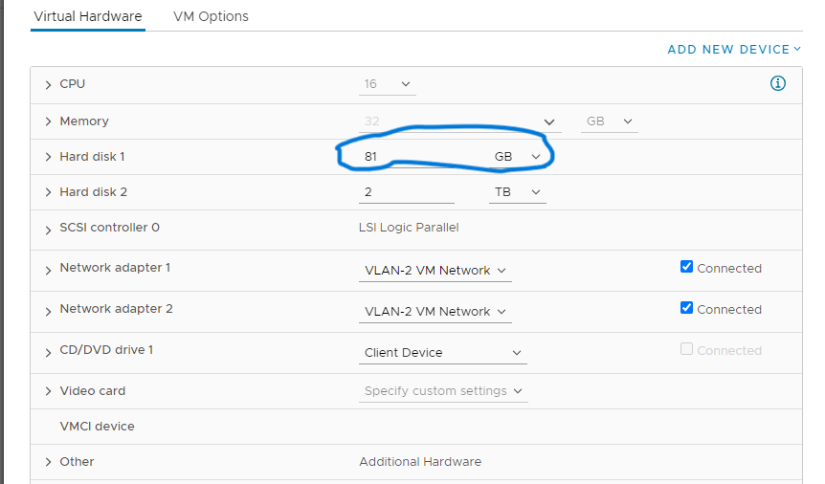Uncheck Connected for Network adapter 1

[x=686, y=268]
